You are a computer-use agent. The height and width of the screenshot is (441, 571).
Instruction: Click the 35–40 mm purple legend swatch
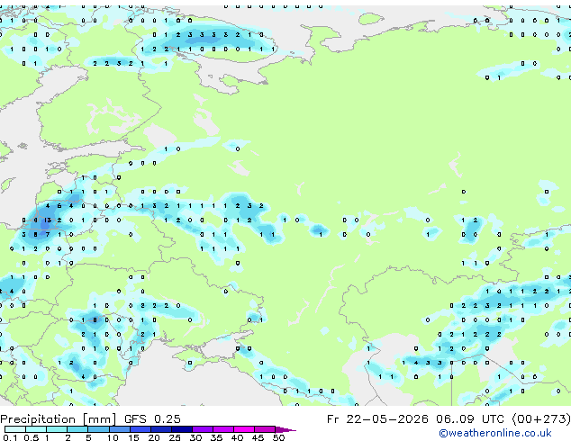tap(223, 429)
